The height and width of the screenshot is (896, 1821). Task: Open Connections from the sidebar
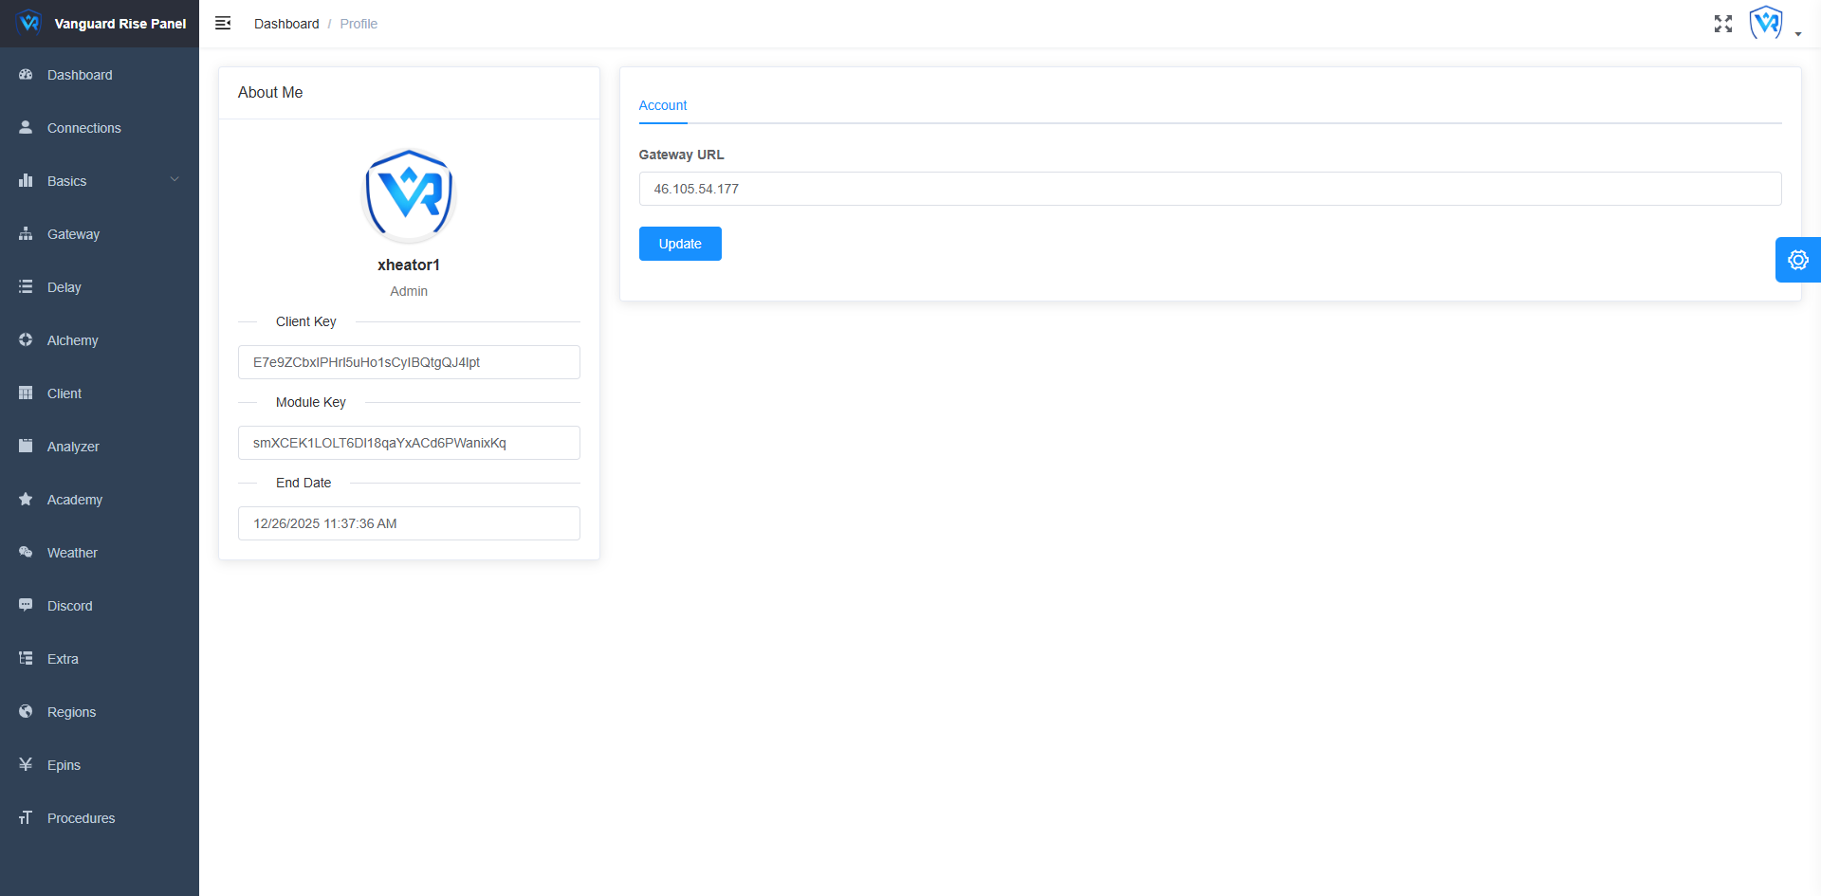(83, 128)
